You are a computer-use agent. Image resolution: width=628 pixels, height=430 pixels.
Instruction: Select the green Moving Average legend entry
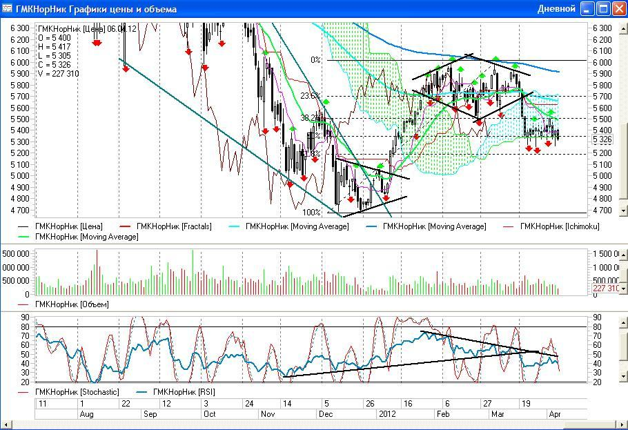click(86, 237)
